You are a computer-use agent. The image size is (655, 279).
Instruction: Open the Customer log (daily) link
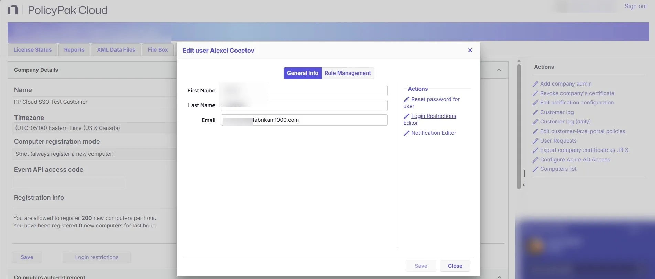coord(565,122)
